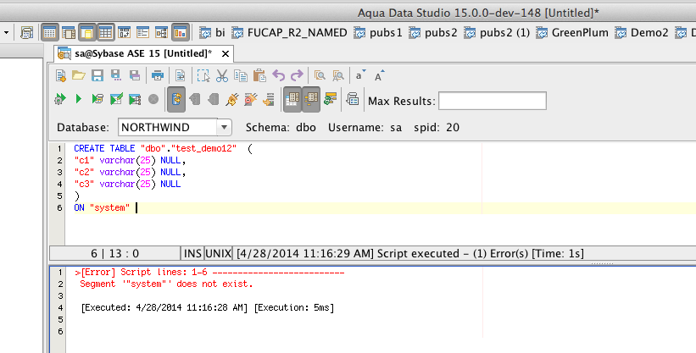Toggle tree-style results view button
Image resolution: width=696 pixels, height=353 pixels.
click(x=311, y=99)
